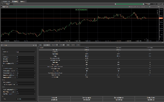Image resolution: width=164 pixels, height=102 pixels.
Task: Start the backtest with the play button
Action: click(156, 4)
